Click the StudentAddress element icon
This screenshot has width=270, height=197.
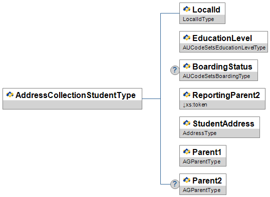click(x=187, y=123)
